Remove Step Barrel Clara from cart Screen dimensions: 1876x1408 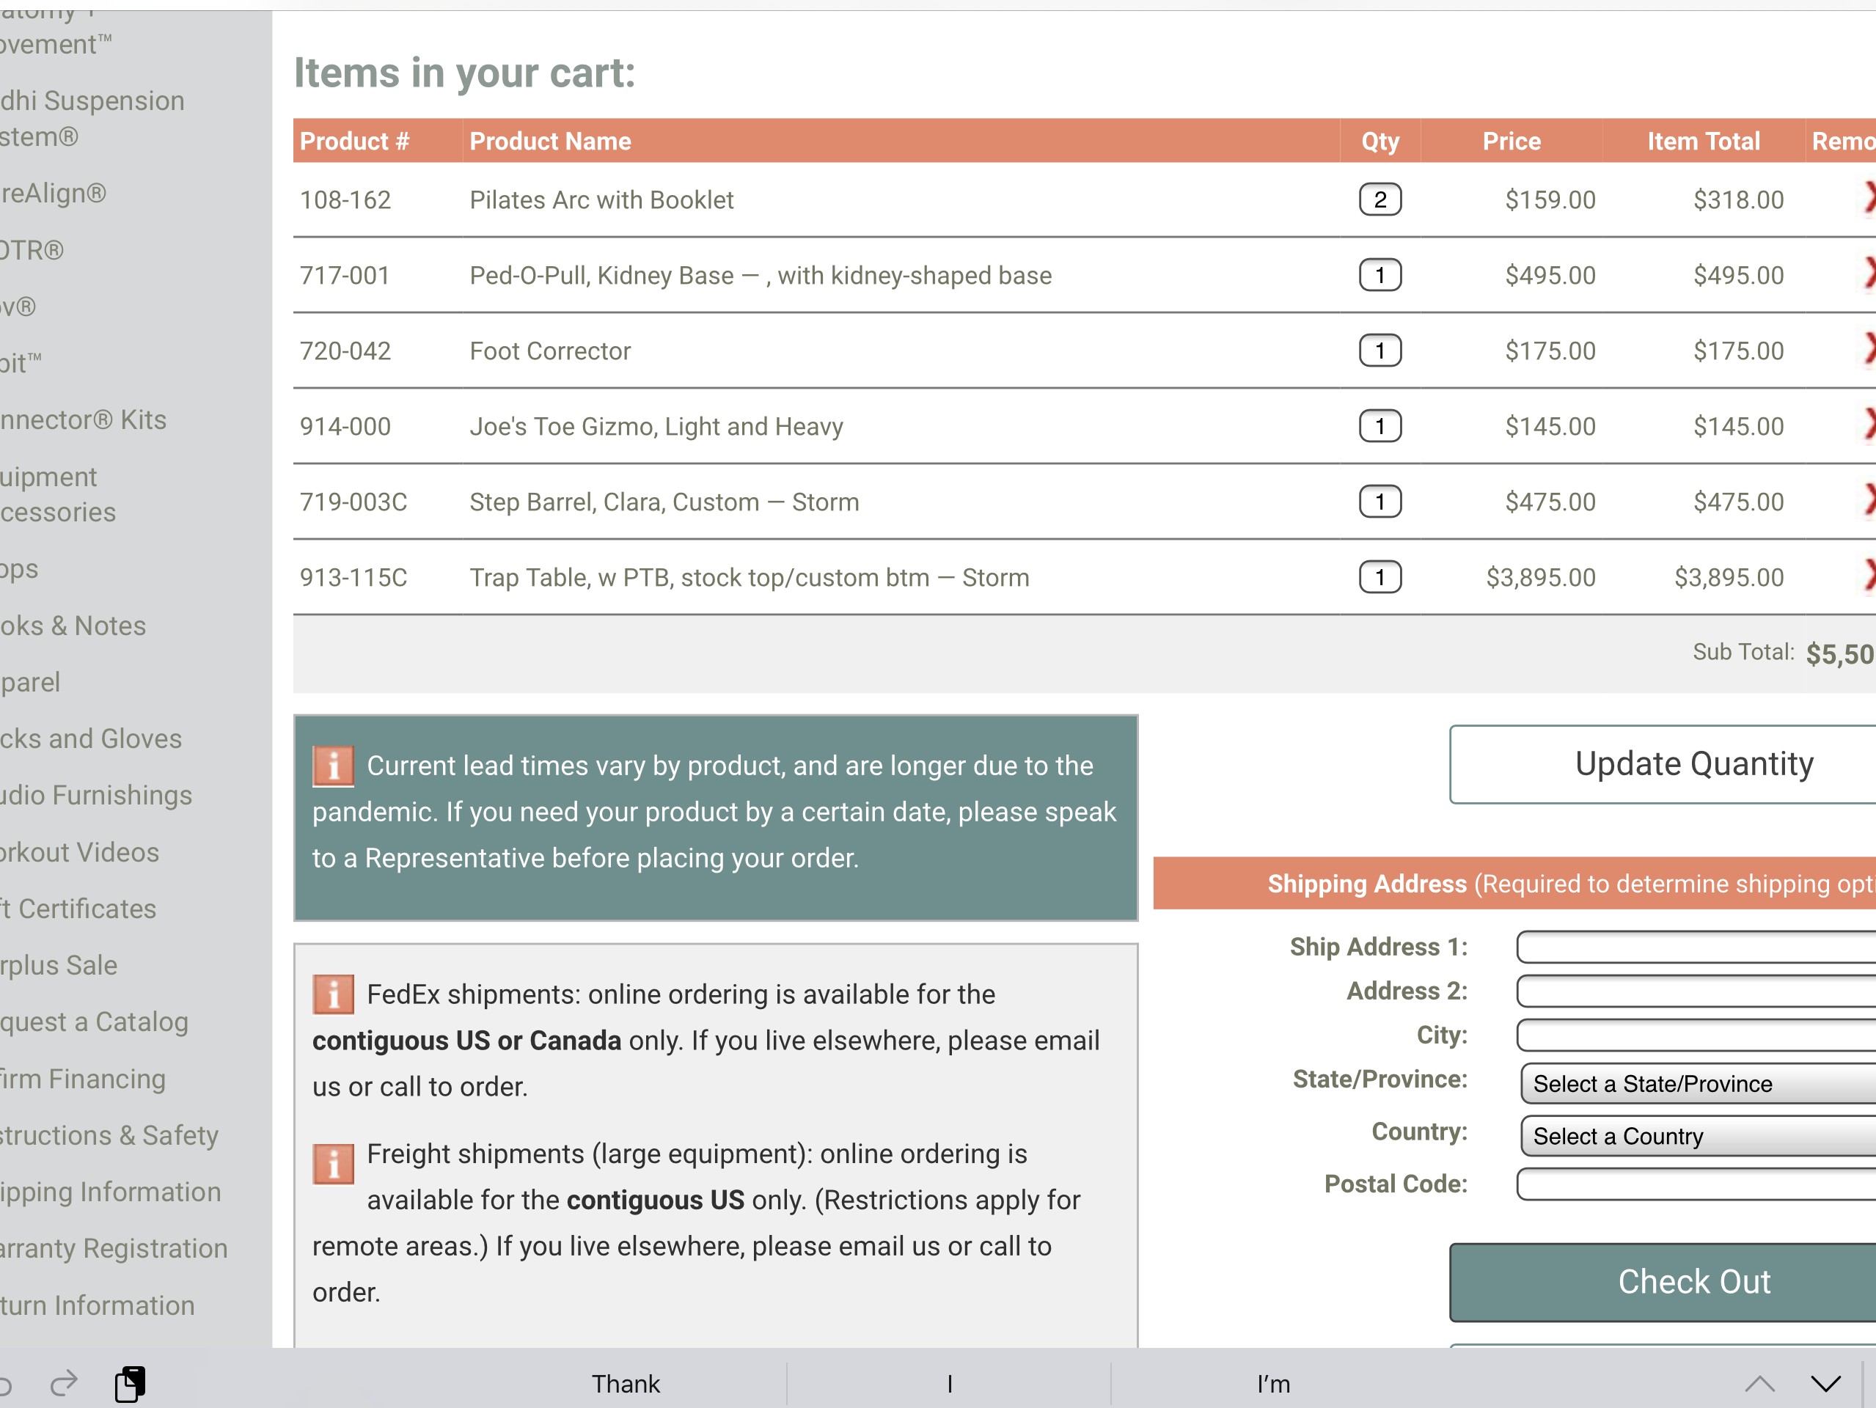pos(1869,499)
